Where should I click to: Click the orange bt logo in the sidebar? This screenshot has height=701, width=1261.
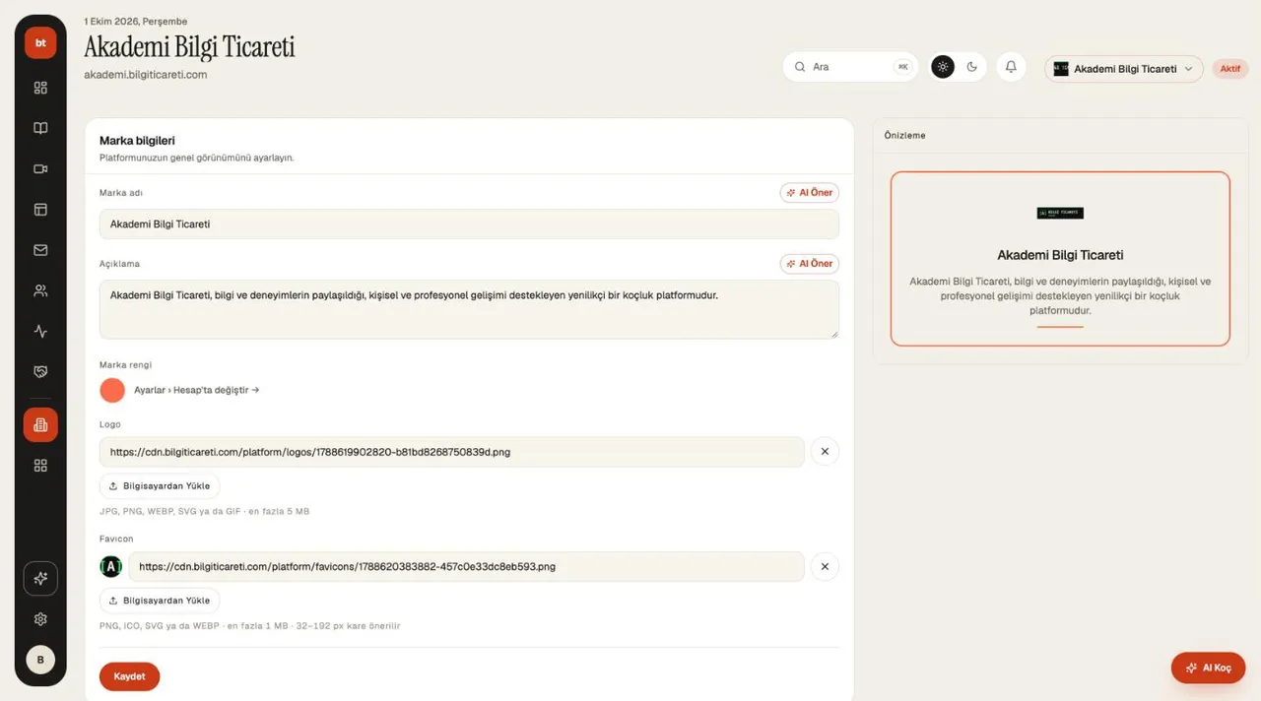click(x=40, y=43)
